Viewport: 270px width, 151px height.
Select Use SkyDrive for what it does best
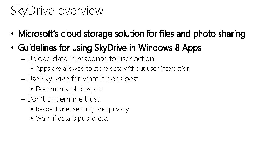[x=83, y=79]
